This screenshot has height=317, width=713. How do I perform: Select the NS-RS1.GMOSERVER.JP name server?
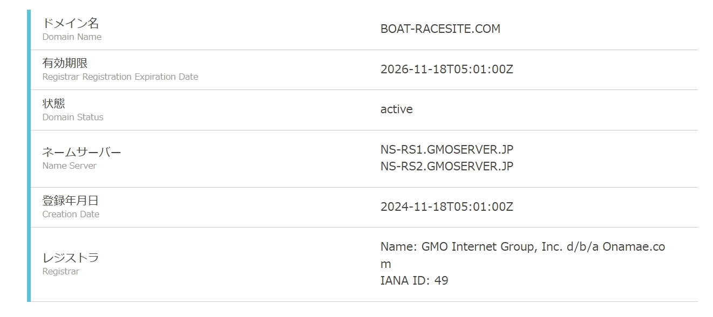446,150
